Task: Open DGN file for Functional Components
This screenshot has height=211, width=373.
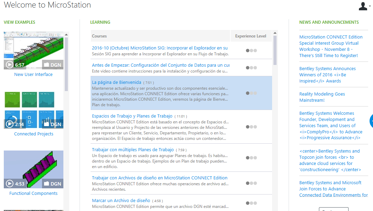Action: (53, 184)
